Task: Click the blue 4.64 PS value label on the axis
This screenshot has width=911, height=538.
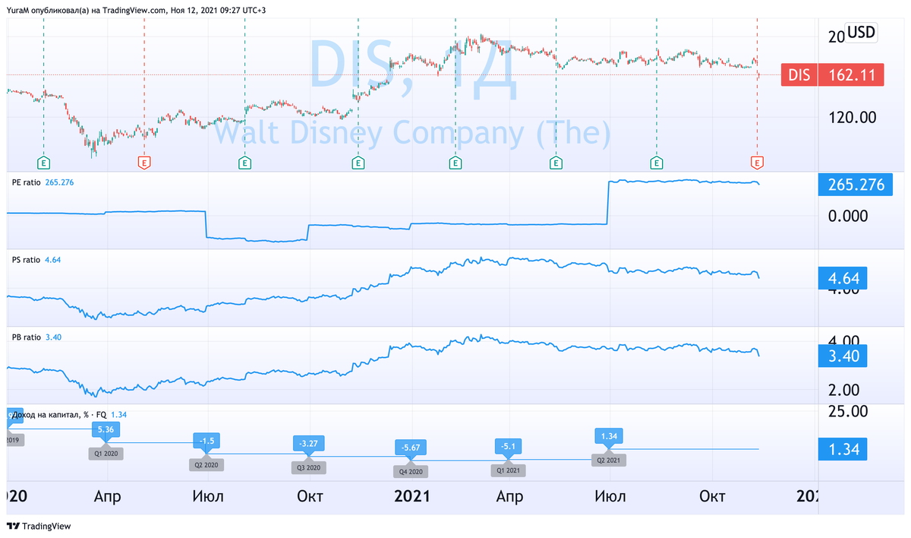Action: (843, 278)
